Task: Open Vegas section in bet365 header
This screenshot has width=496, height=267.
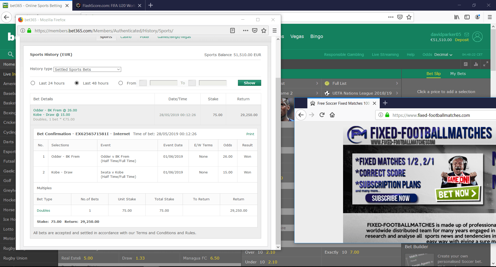Action: coord(297,36)
